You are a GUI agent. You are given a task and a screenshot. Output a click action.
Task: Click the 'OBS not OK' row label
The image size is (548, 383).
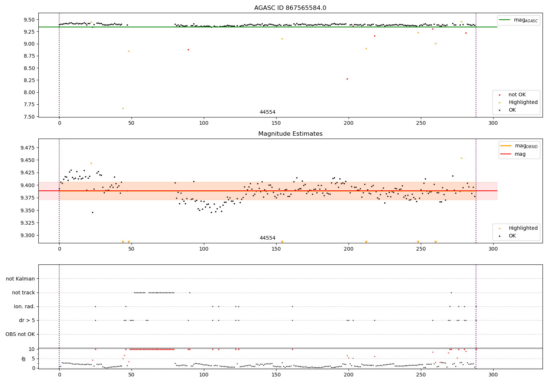pyautogui.click(x=20, y=334)
